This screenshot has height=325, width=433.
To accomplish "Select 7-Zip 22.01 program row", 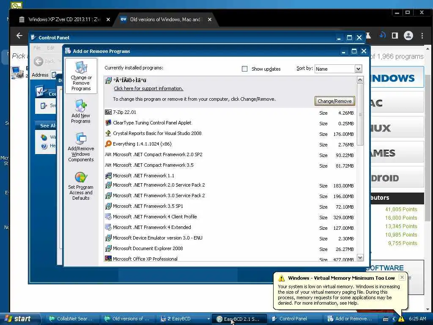I will click(230, 112).
